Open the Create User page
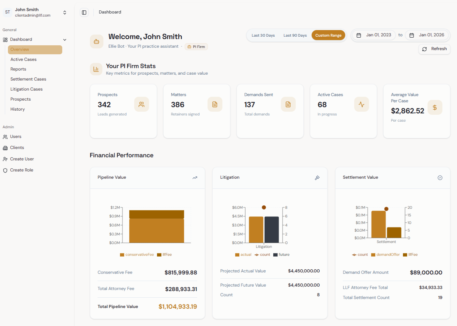 pos(22,159)
